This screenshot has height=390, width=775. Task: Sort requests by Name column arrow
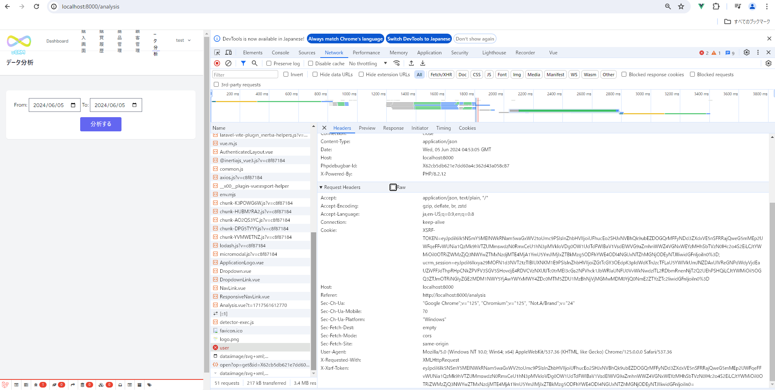[313, 126]
